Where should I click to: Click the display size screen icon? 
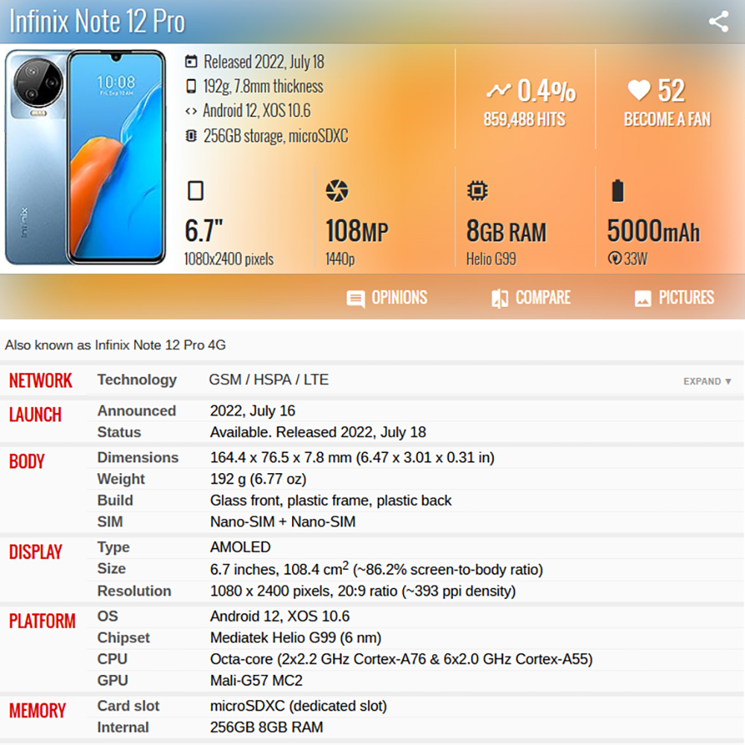[x=195, y=191]
